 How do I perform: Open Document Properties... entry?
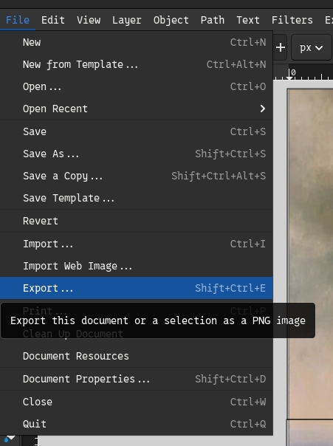(x=136, y=379)
